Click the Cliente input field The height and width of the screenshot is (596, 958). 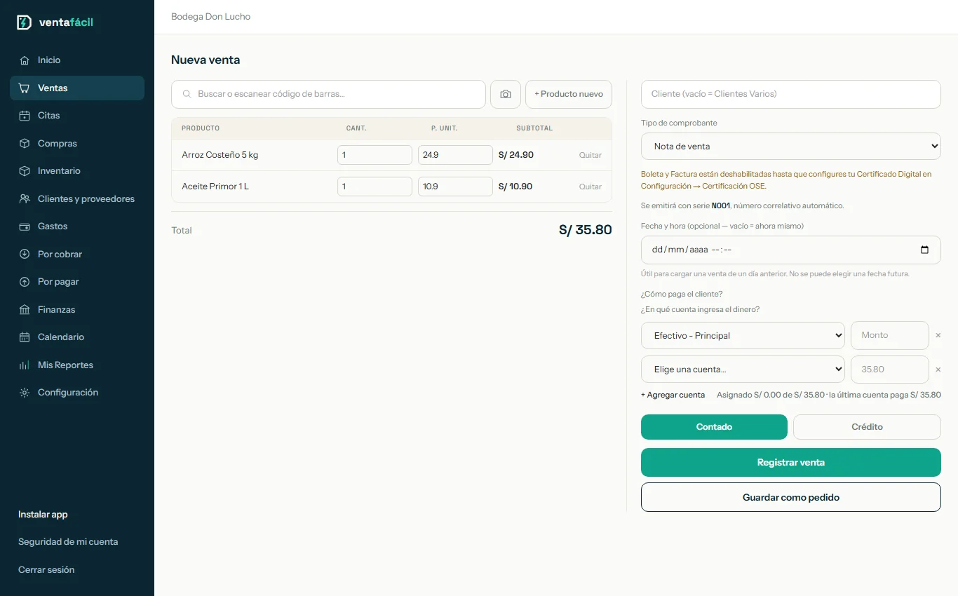point(791,94)
